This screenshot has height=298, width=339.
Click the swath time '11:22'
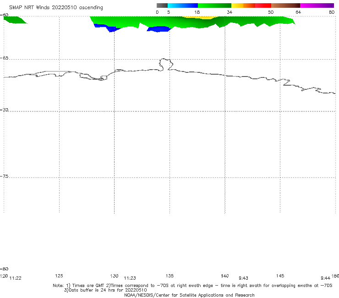click(16, 278)
